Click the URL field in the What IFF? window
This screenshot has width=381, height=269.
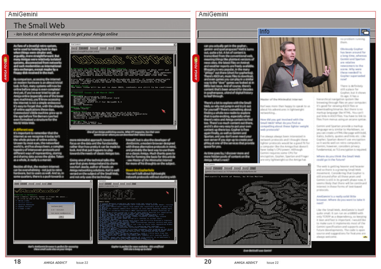[x=123, y=52]
